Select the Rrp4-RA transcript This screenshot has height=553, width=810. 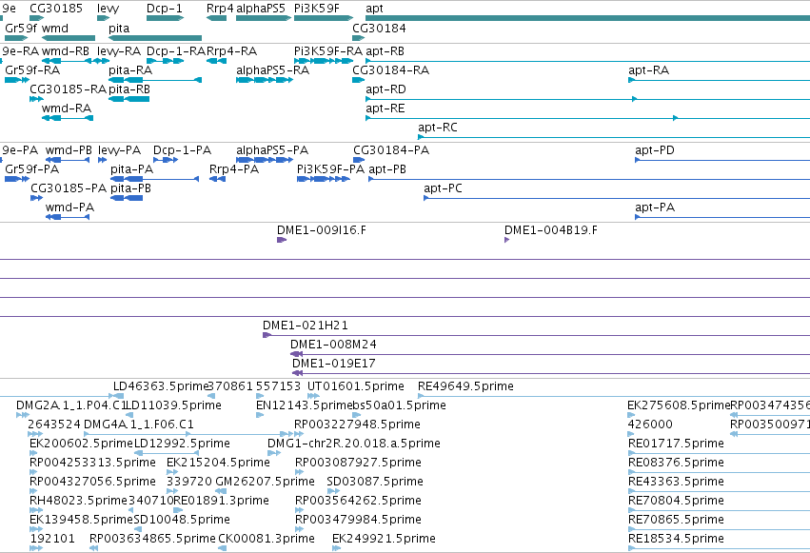(231, 51)
